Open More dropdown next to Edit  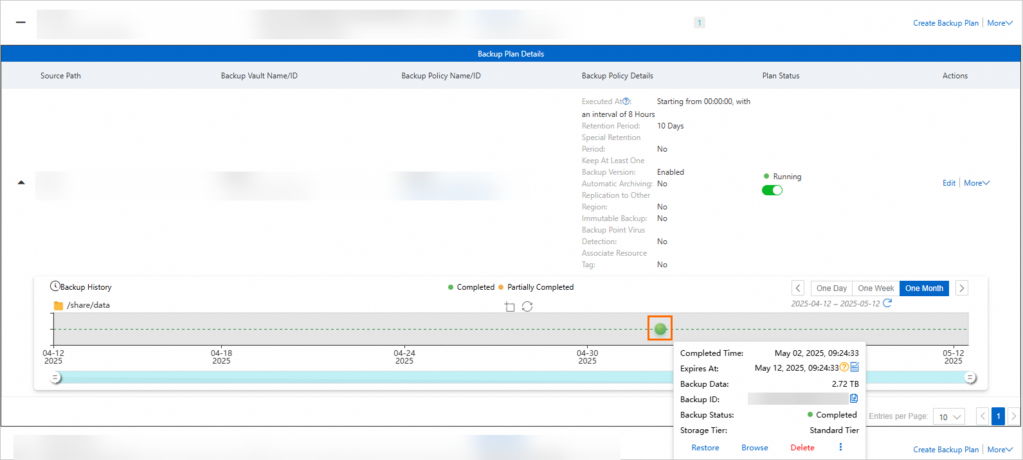click(x=976, y=183)
